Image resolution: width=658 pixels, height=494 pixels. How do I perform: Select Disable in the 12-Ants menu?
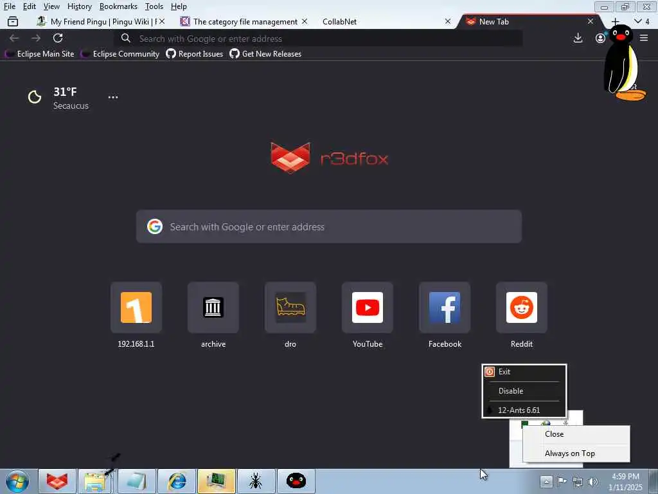click(524, 391)
